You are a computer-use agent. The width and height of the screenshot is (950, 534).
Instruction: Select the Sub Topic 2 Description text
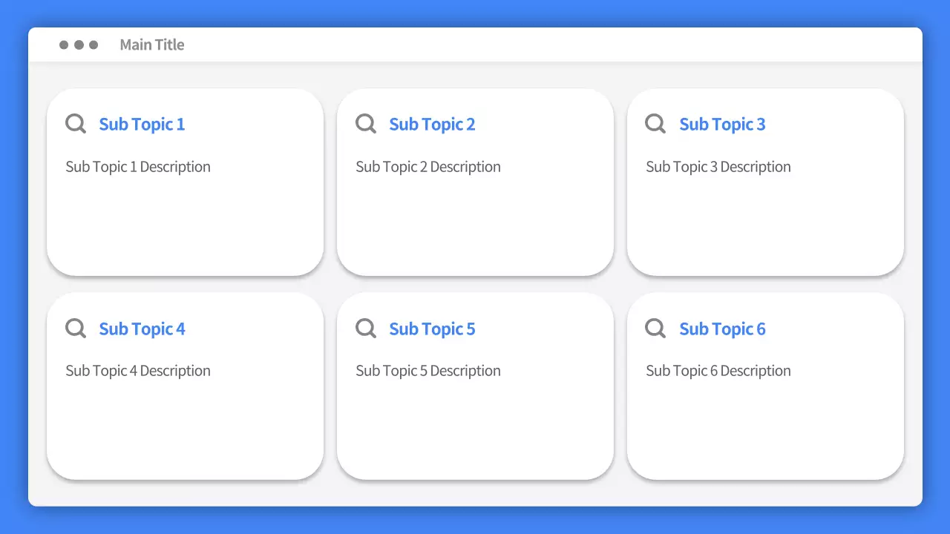(428, 167)
